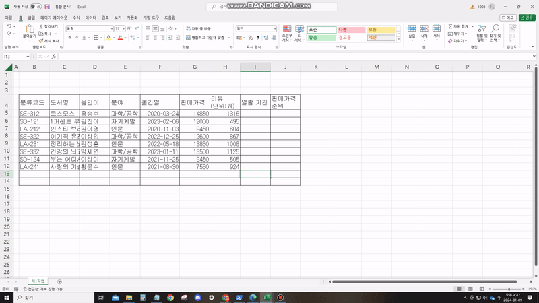The image size is (539, 303).
Task: Expand the Name Box dropdown at I13
Action: (x=28, y=57)
